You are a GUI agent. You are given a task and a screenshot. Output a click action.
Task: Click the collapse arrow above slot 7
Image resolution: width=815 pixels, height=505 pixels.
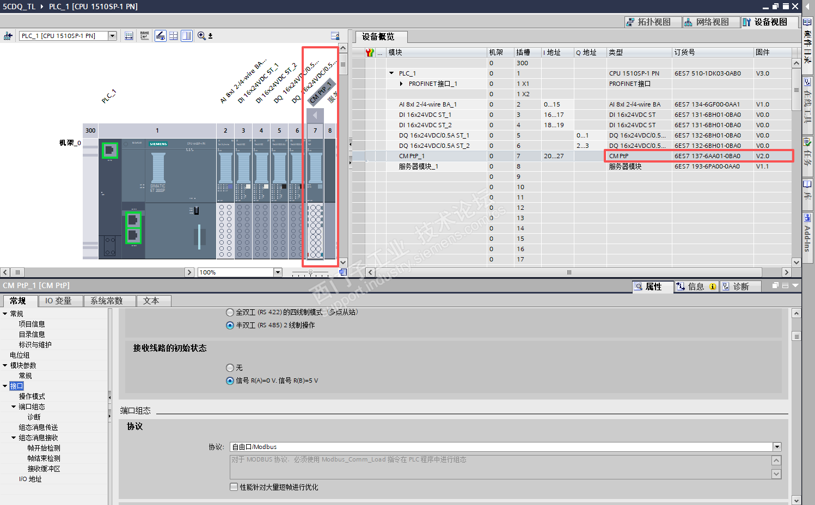coord(315,115)
